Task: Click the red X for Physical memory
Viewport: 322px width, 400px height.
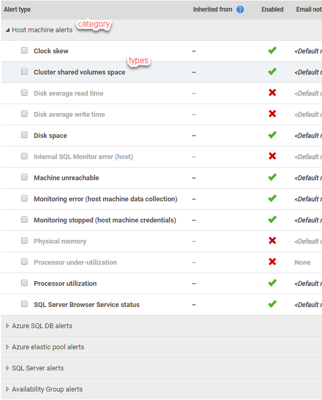Action: click(x=272, y=241)
